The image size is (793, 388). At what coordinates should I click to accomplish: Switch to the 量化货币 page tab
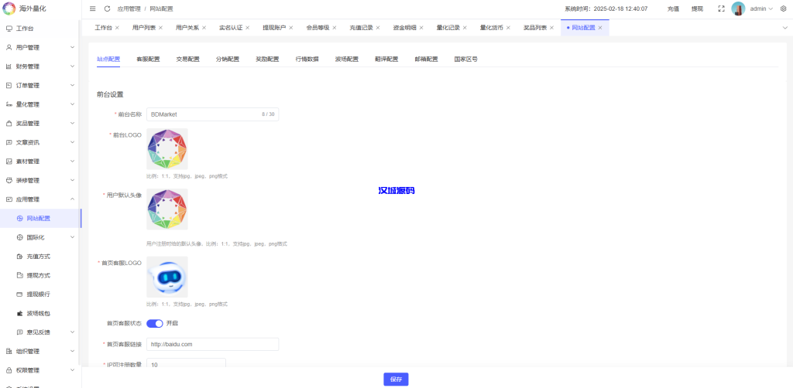click(492, 28)
